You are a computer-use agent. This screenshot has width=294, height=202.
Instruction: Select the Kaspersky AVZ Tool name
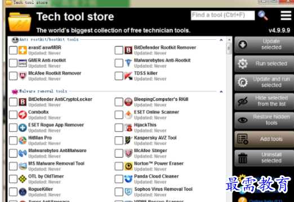[155, 138]
